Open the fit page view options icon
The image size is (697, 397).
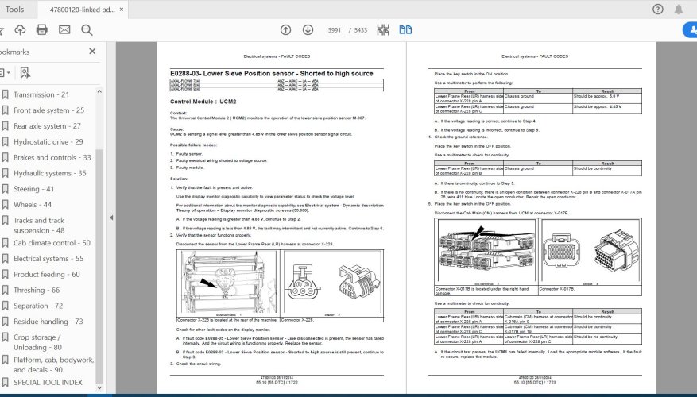(383, 29)
